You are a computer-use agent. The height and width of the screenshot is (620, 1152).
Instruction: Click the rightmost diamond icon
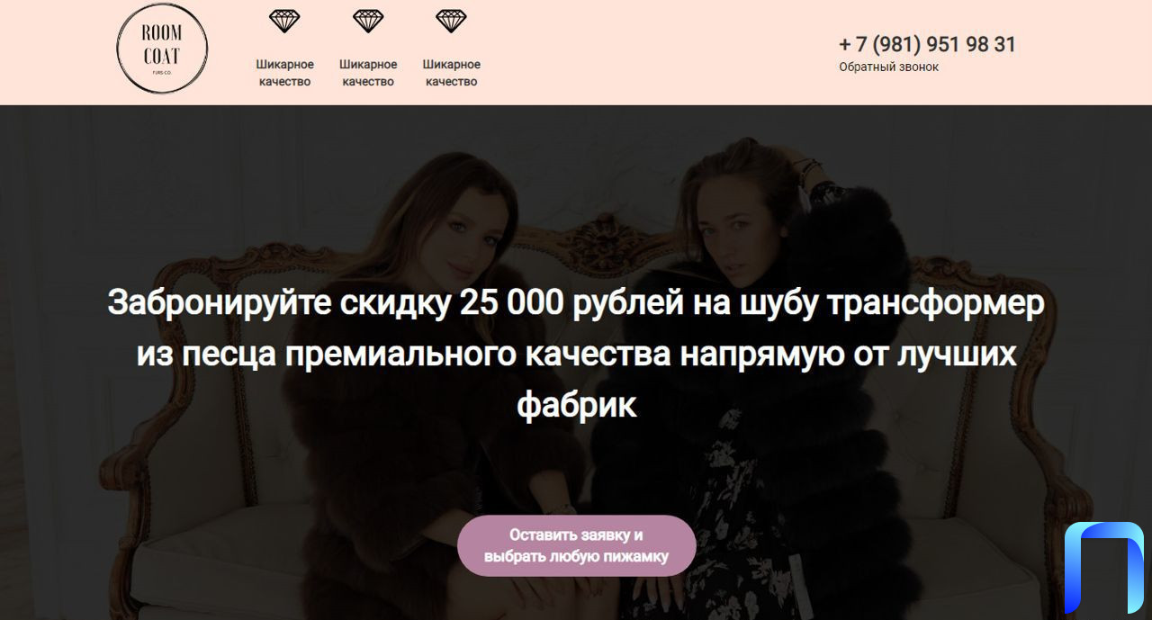(x=451, y=21)
